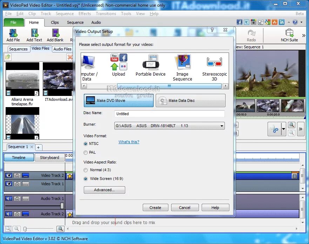Click the StumbleUpon share icon in ribbon
This screenshot has height=244, width=309.
click(x=275, y=22)
